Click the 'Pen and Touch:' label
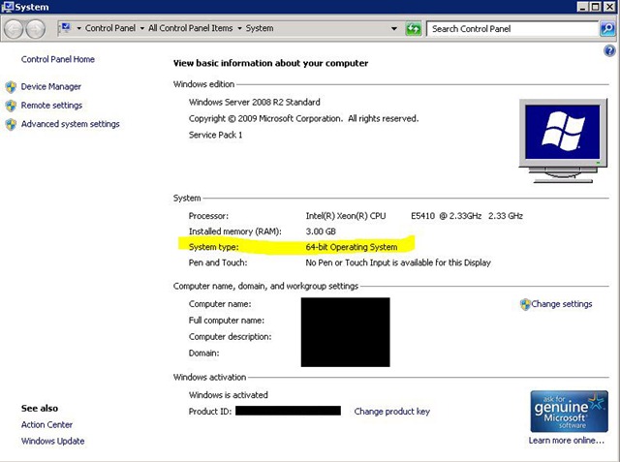This screenshot has width=620, height=462. point(217,262)
